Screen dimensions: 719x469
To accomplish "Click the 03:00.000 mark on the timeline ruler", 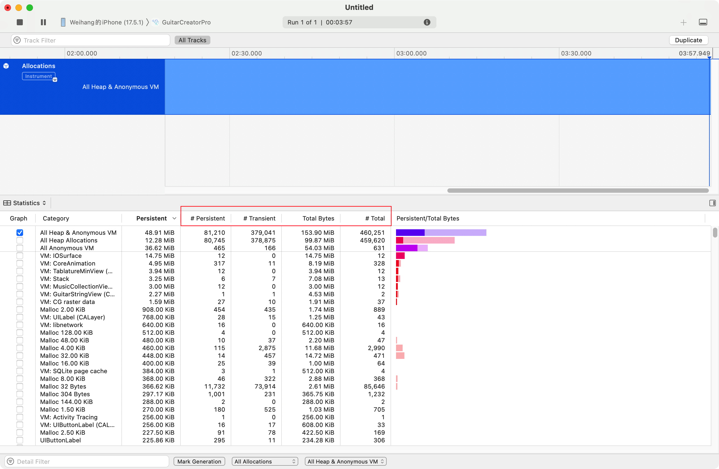I will pyautogui.click(x=411, y=53).
